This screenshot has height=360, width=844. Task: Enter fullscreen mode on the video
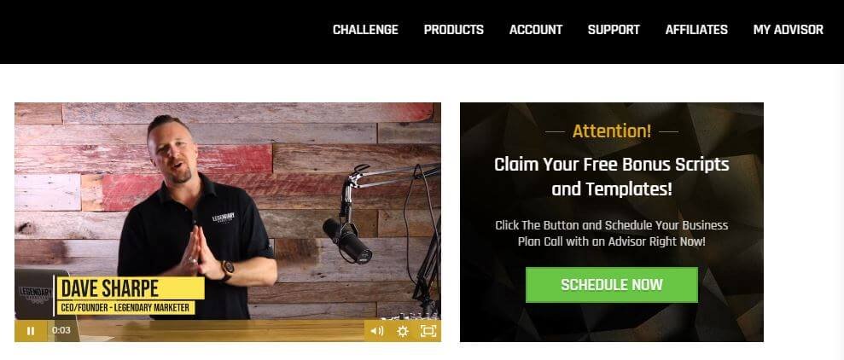click(x=428, y=331)
